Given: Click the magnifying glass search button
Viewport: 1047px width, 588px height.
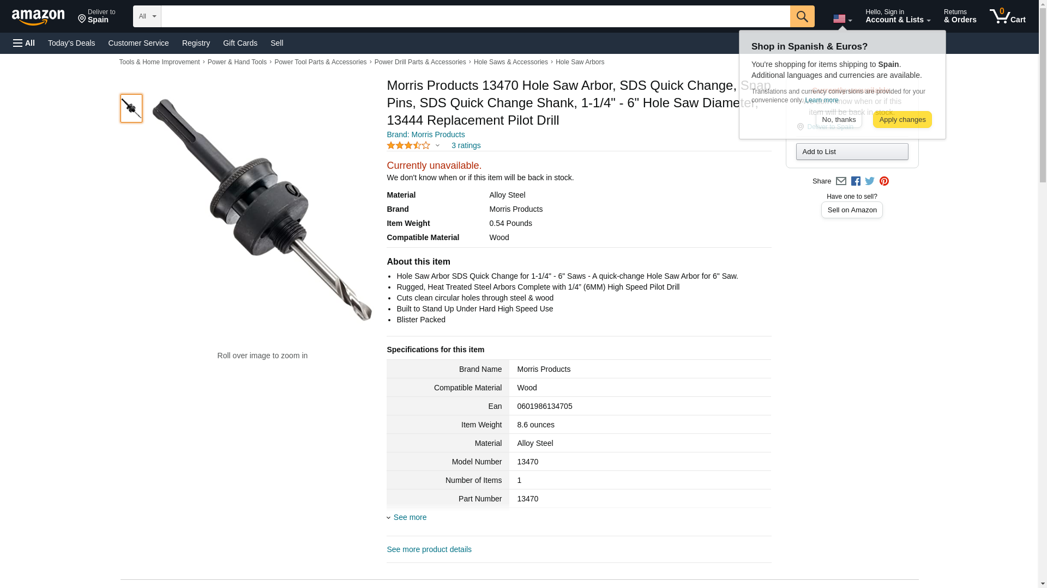Looking at the screenshot, I should 802,16.
